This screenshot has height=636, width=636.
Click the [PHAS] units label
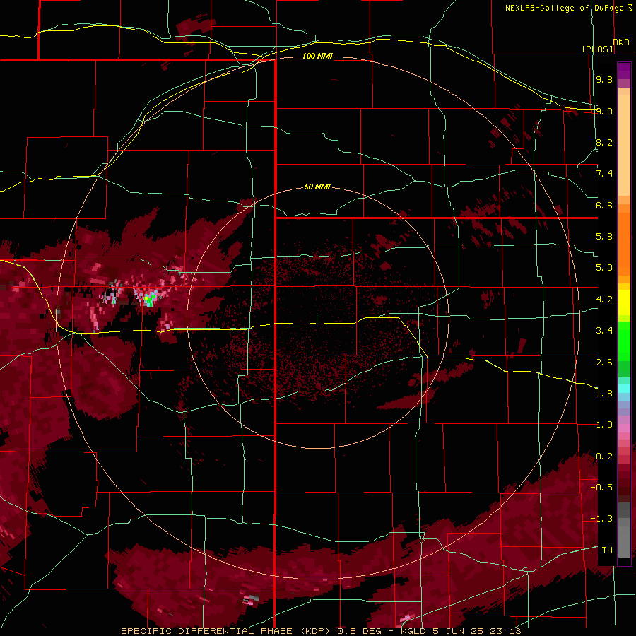point(597,49)
